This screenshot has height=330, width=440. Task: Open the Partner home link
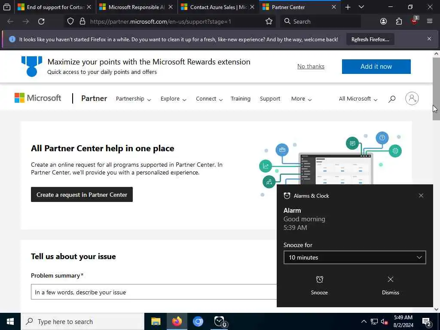coord(94,98)
